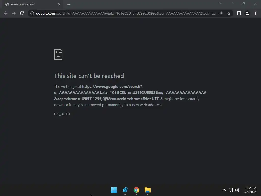Share this page from the address bar
Viewport: 261px width, 196px height.
point(221,13)
